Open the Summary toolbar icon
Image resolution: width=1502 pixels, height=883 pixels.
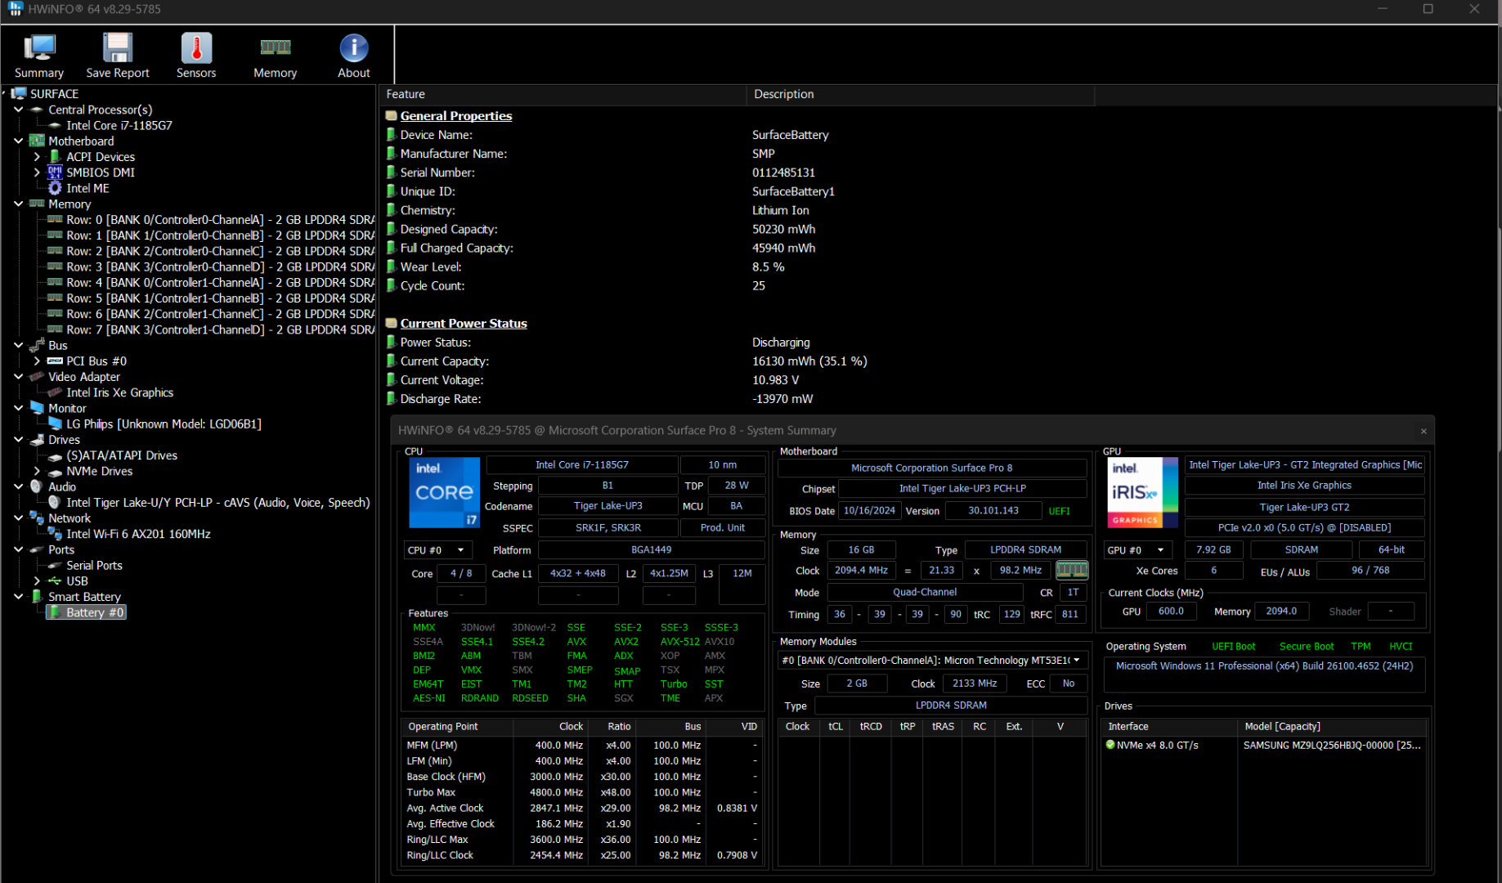(x=38, y=56)
